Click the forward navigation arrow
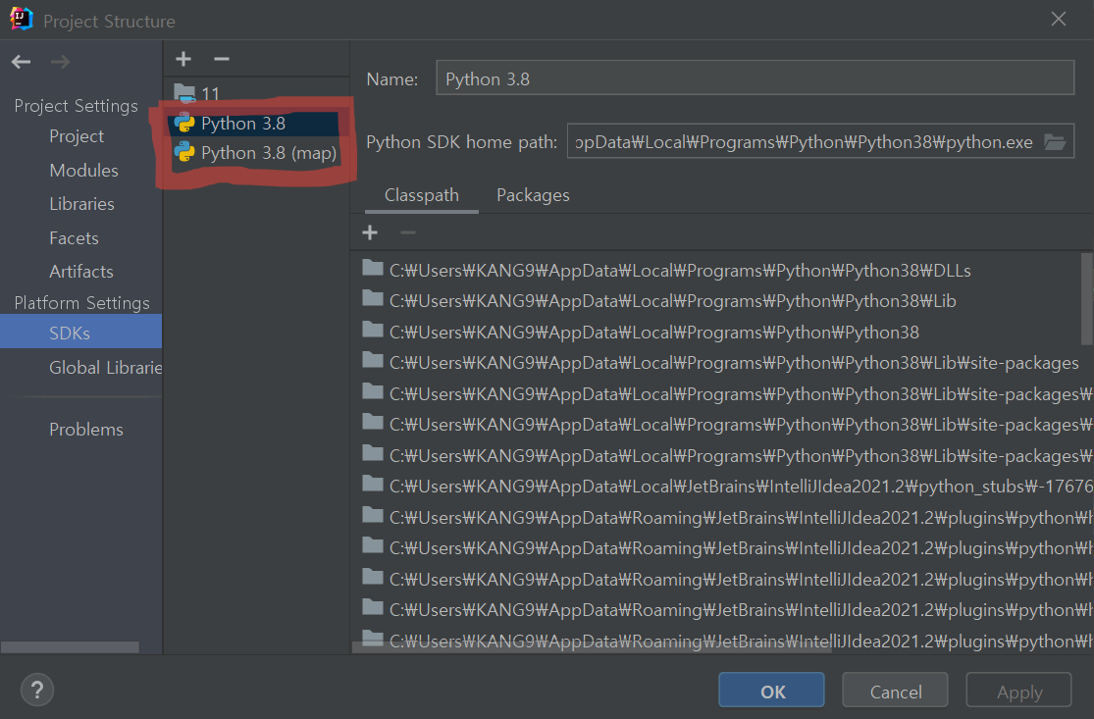The height and width of the screenshot is (719, 1094). [60, 62]
